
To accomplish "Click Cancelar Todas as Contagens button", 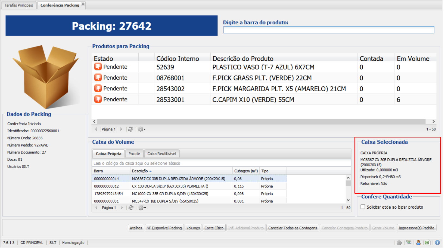I will click(293, 228).
